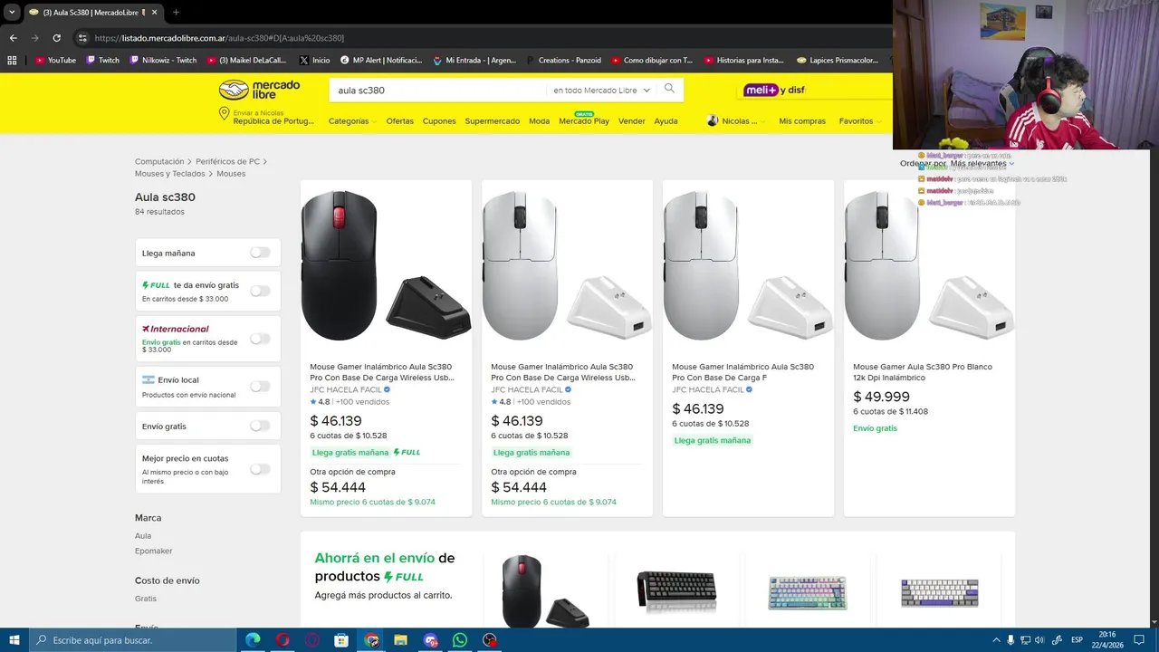
Task: Open the YouTube bookmark
Action: (55, 61)
